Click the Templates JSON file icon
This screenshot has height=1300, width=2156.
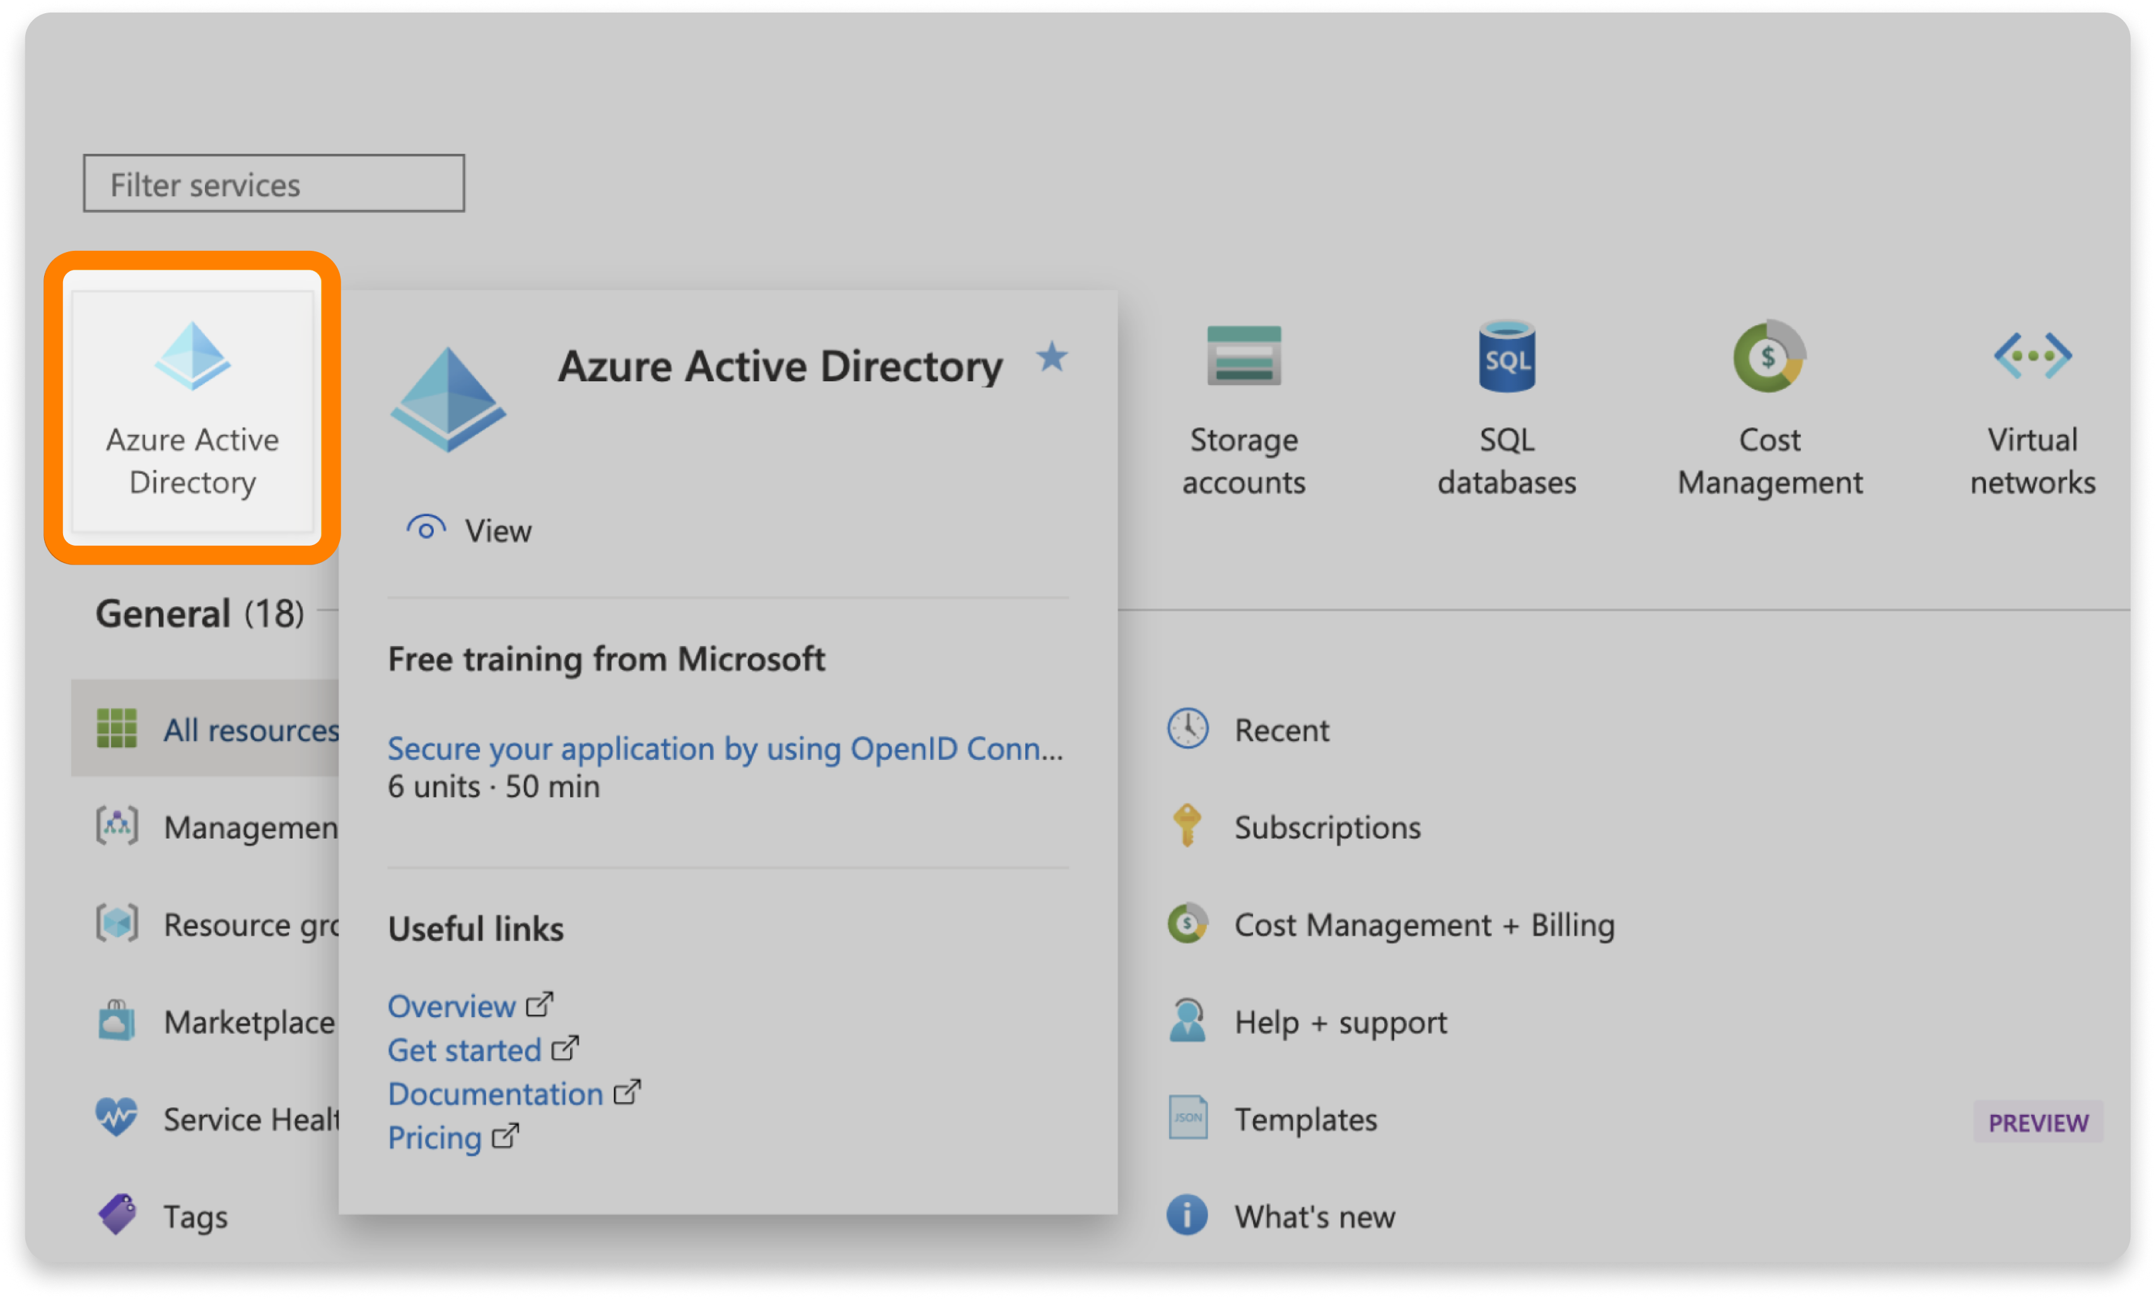tap(1187, 1117)
